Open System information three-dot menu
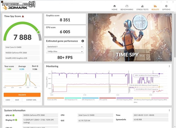 (x=169, y=110)
